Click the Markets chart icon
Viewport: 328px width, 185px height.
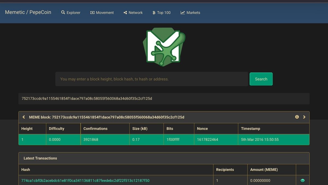pyautogui.click(x=183, y=13)
